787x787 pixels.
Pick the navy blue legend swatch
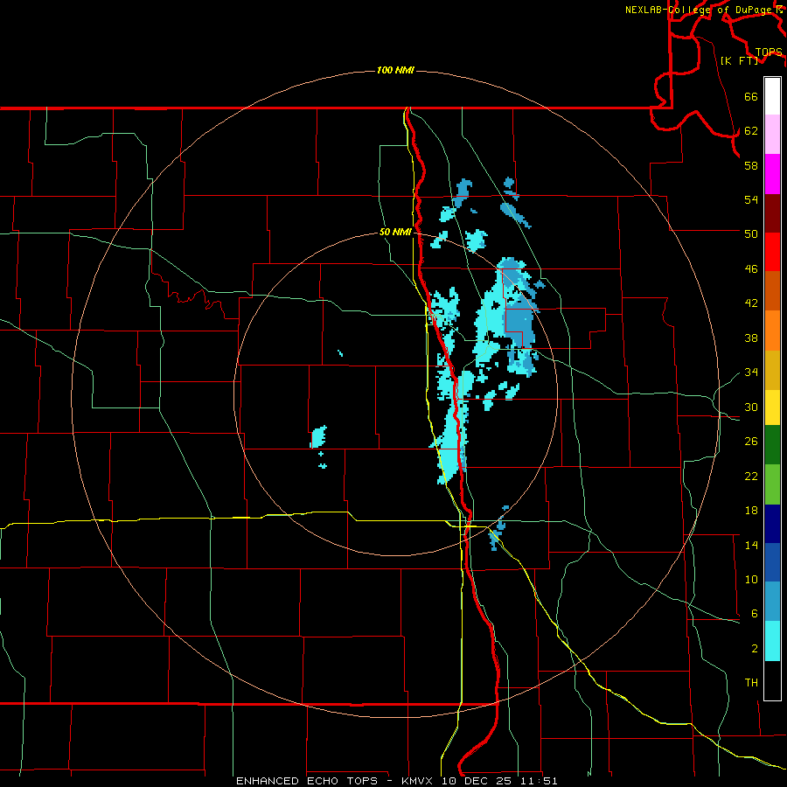tap(772, 524)
